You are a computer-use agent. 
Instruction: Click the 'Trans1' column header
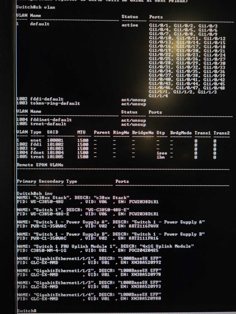point(202,133)
